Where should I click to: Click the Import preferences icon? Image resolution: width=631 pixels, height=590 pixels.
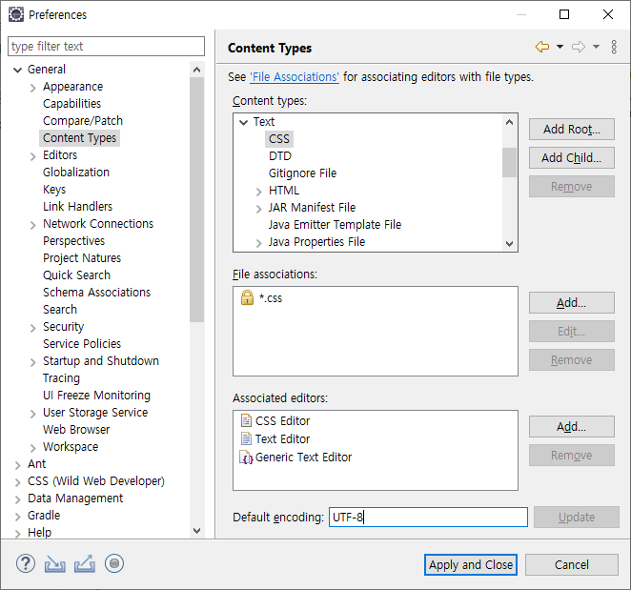(54, 563)
